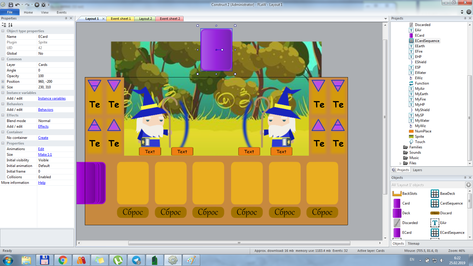Toggle auto-hide pin on Projects panel
The height and width of the screenshot is (266, 473).
(465, 18)
